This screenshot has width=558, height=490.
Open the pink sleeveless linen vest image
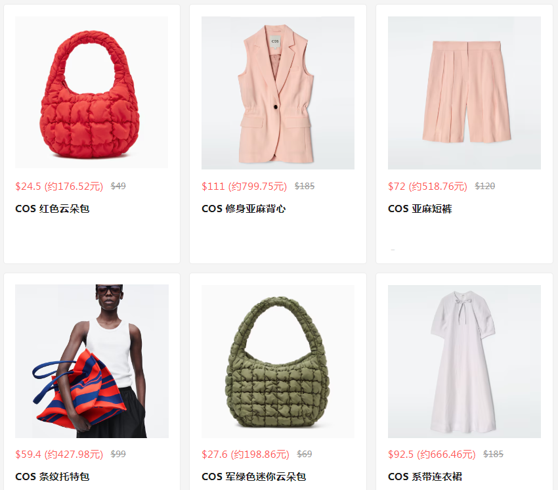pyautogui.click(x=278, y=93)
